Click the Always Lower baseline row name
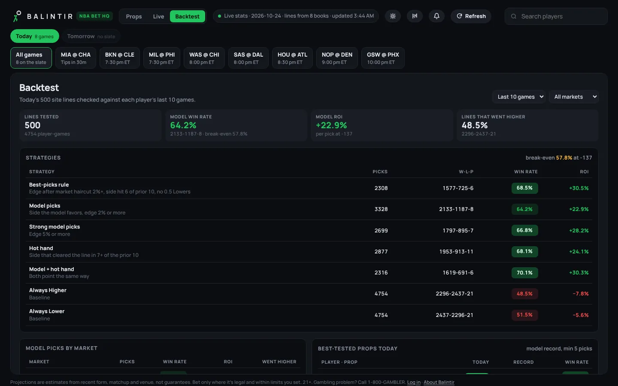This screenshot has width=618, height=386. 47,311
